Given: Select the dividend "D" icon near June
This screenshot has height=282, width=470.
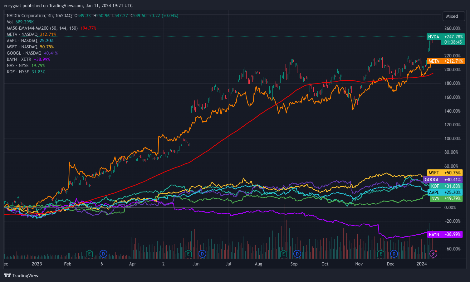Looking at the screenshot, I should coord(202,254).
